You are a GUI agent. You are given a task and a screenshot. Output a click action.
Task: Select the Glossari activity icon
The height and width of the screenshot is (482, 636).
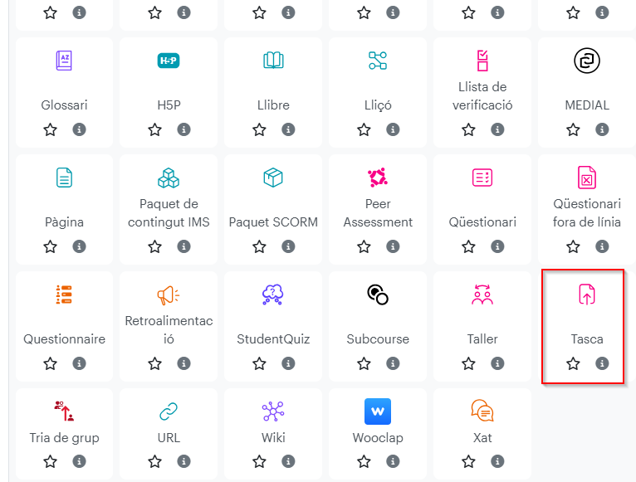tap(64, 61)
